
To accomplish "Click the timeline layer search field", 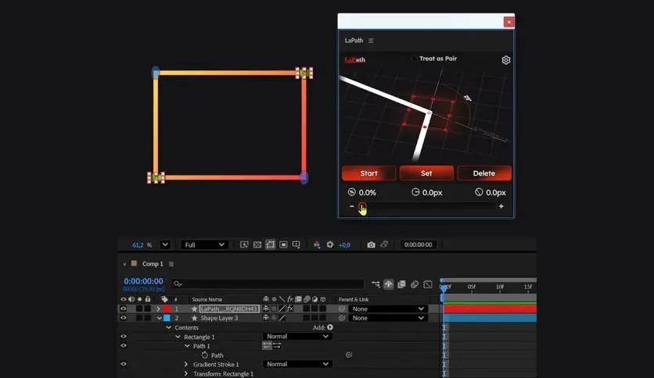I will 268,284.
